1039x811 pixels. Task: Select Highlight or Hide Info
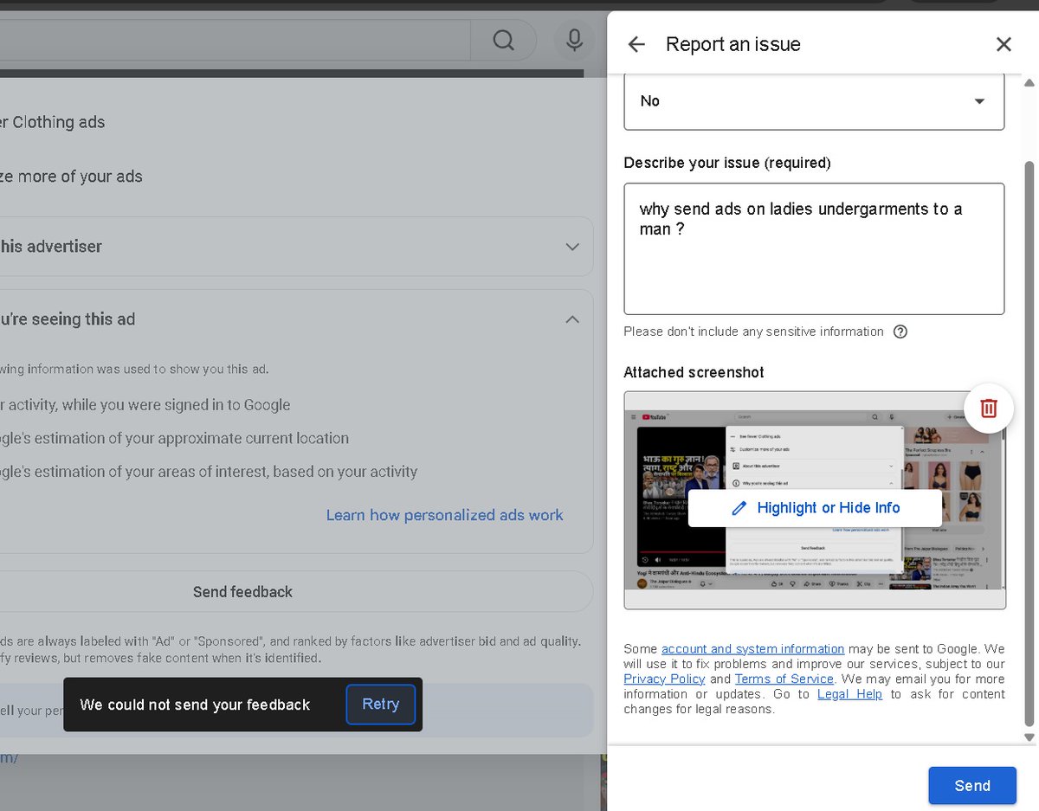(x=815, y=508)
